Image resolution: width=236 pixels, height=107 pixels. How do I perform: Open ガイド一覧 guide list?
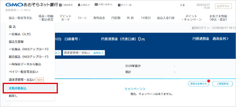[x=125, y=5]
